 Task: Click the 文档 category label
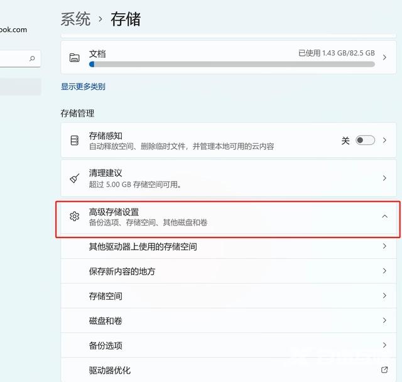(97, 54)
